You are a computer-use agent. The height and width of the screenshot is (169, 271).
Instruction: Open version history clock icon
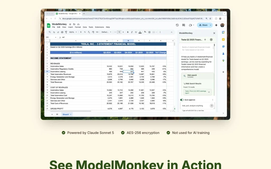tap(177, 25)
